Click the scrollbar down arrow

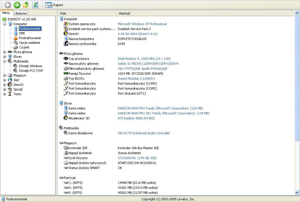coord(297,193)
